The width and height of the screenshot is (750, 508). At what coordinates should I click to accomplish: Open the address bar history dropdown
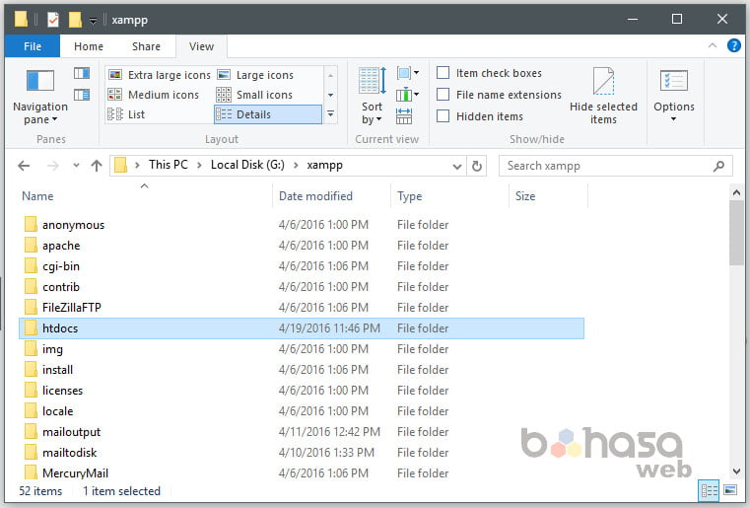pos(457,166)
